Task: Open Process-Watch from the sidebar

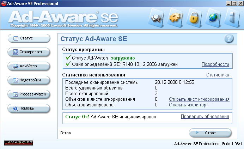Action: (29, 94)
